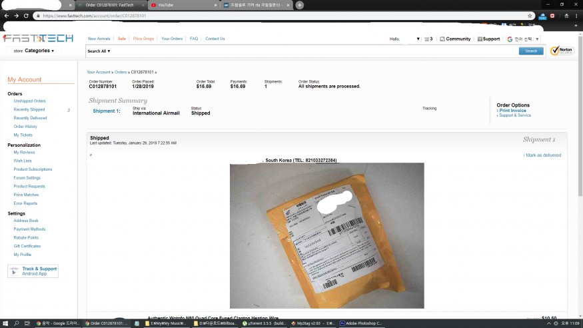Go back with the browser back arrow

(6, 15)
